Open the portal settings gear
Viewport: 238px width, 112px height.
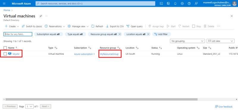pos(182,4)
